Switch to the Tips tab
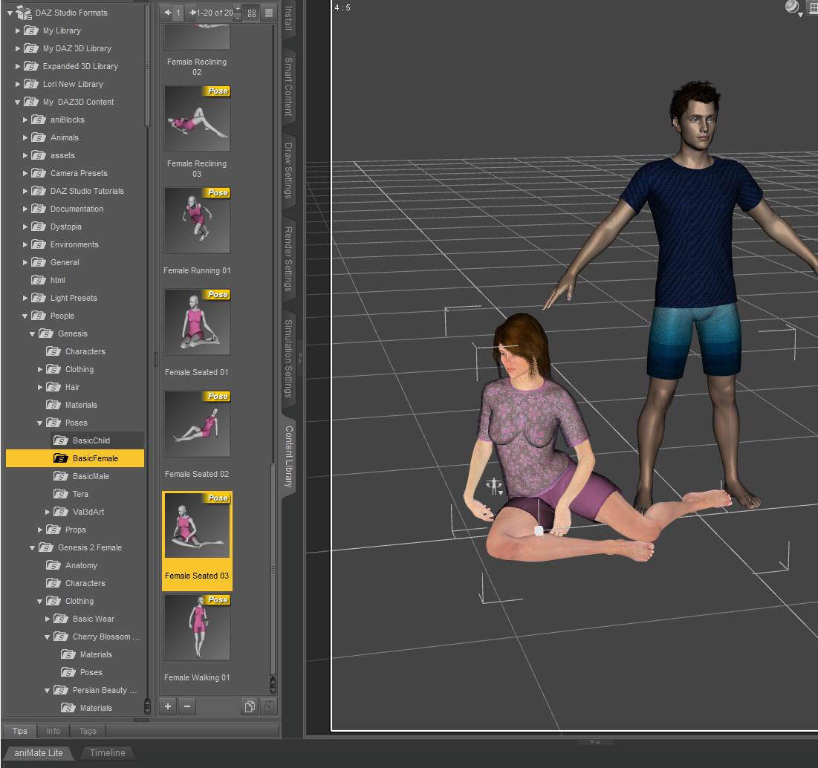 point(20,731)
